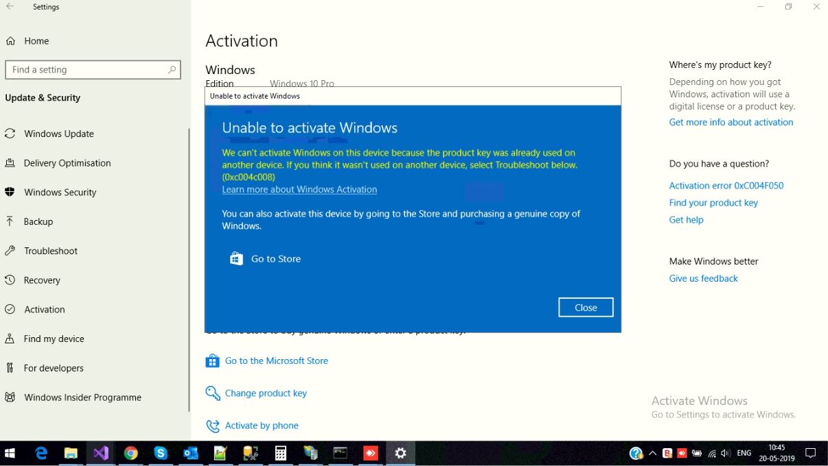Expand the hidden tray icons chevron
Screen dimensions: 828x466
pyautogui.click(x=652, y=454)
